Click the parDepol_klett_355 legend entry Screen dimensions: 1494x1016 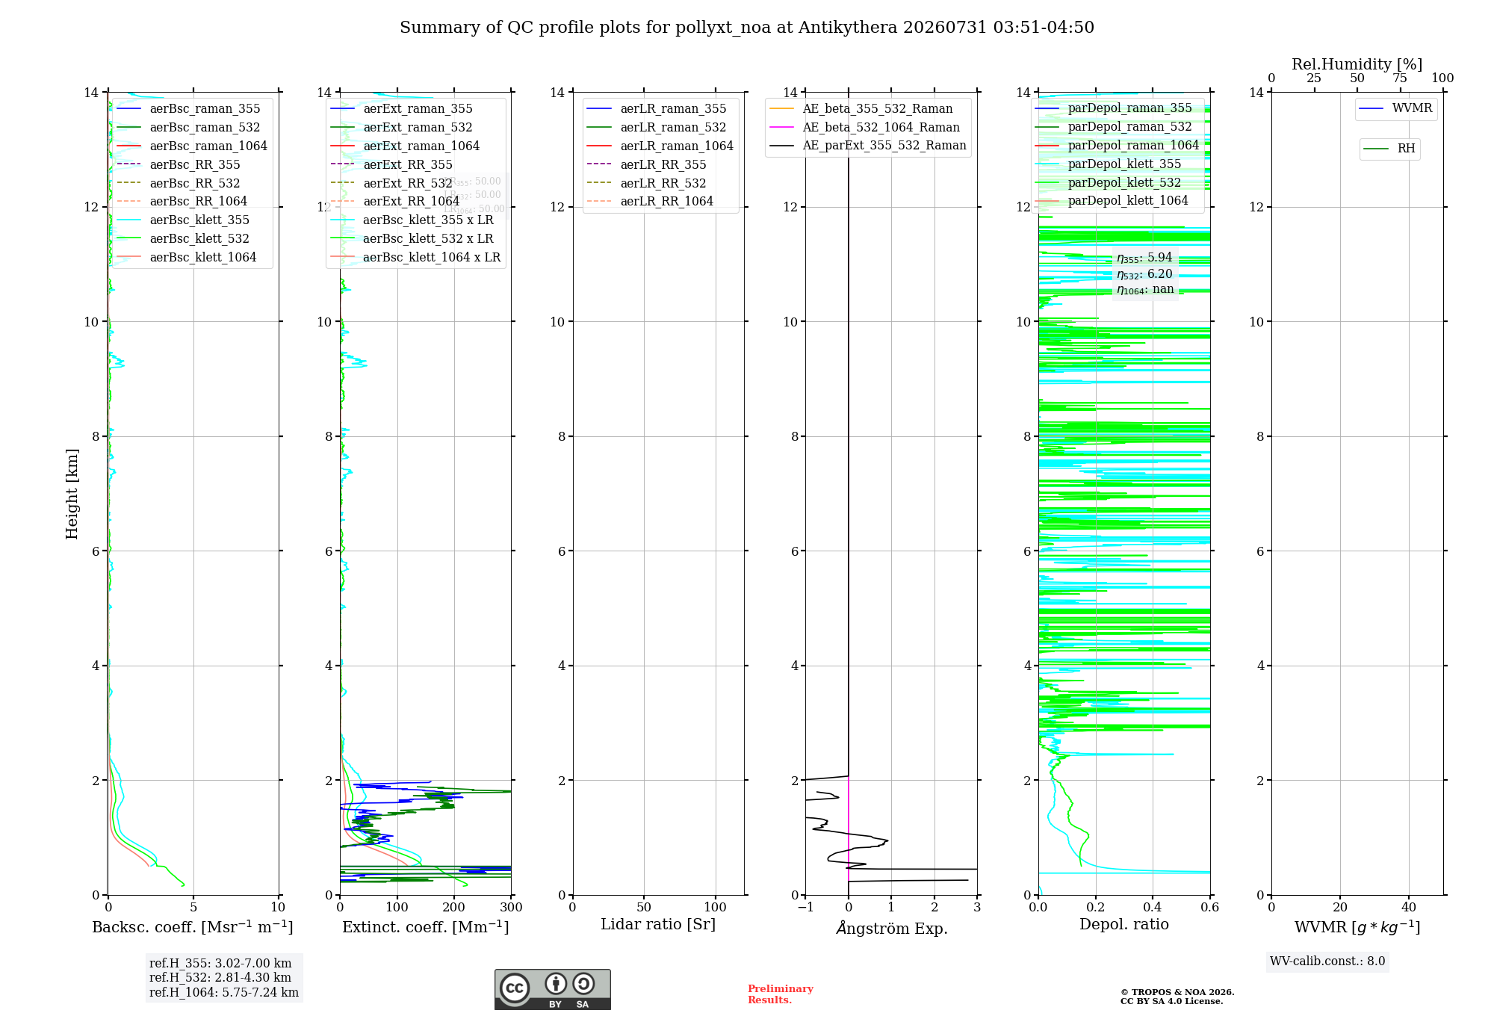point(1107,164)
